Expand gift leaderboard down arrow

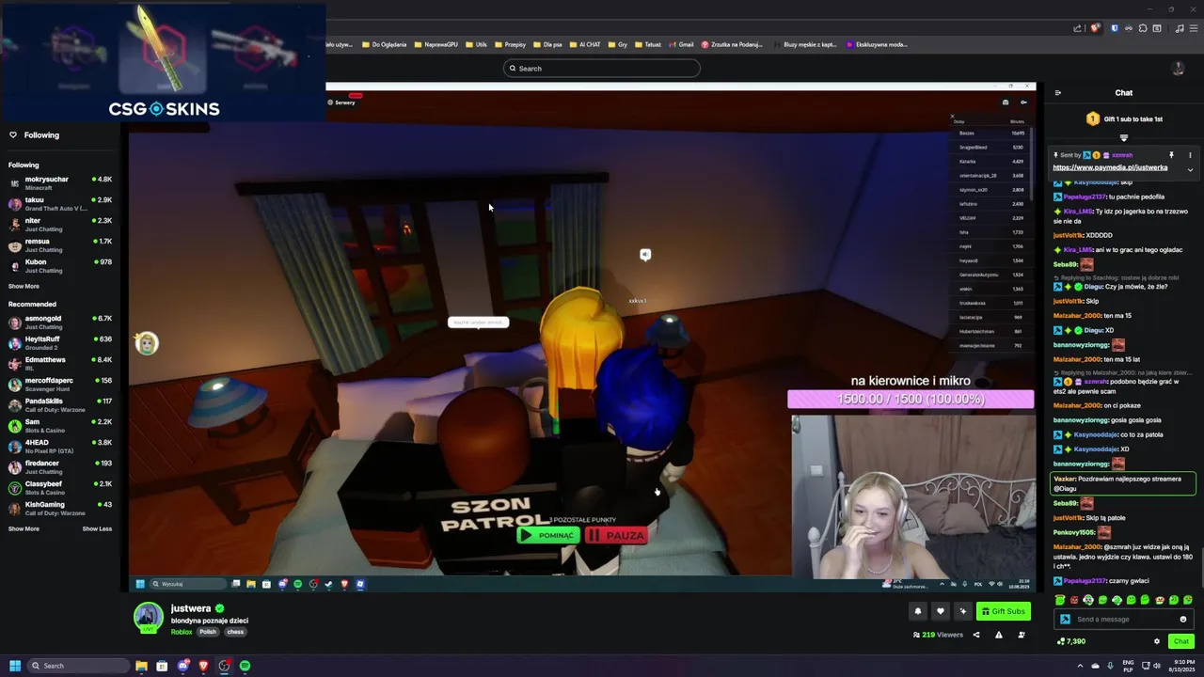click(x=1123, y=137)
